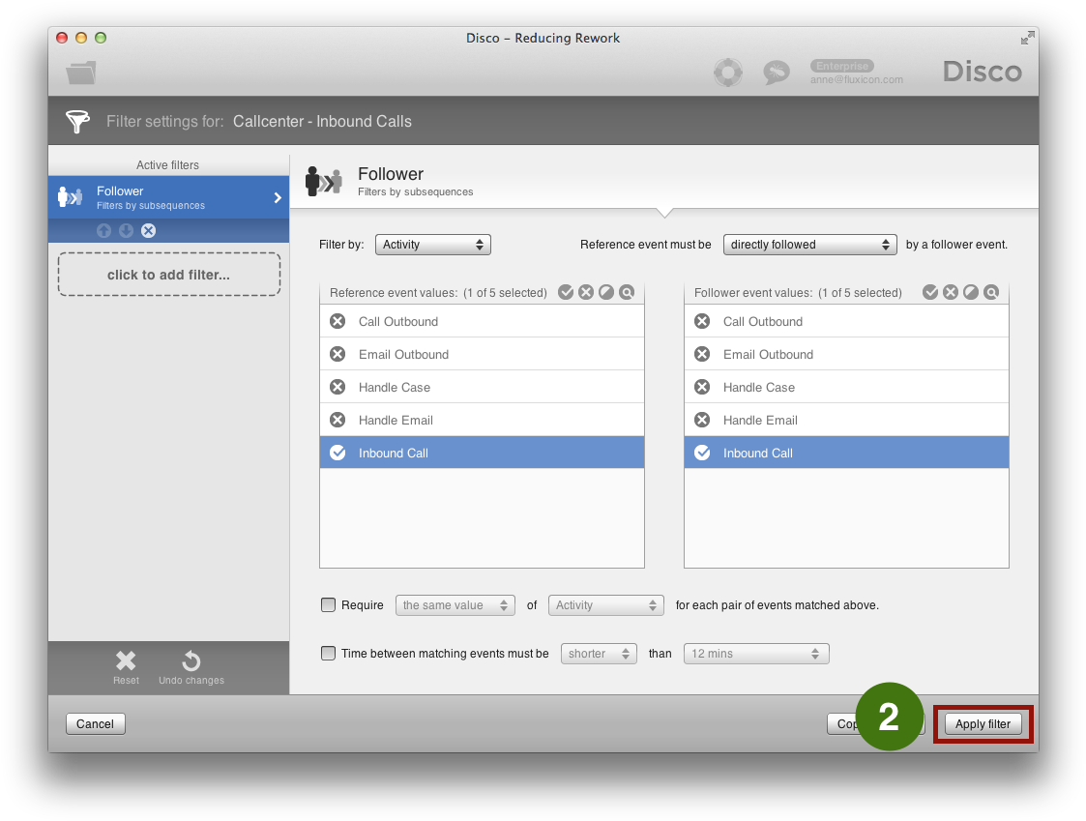
Task: Deselect all Follower event values X icon
Action: pyautogui.click(x=951, y=292)
